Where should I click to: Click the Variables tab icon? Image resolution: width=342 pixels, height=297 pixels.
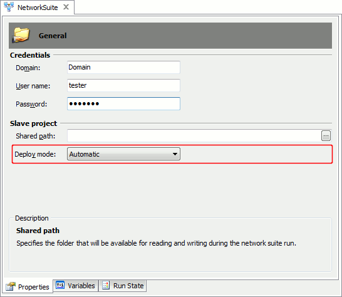pyautogui.click(x=60, y=285)
